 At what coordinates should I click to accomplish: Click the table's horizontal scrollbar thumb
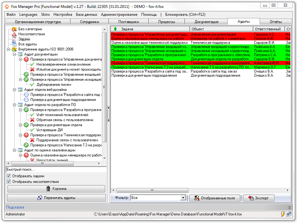point(152,190)
